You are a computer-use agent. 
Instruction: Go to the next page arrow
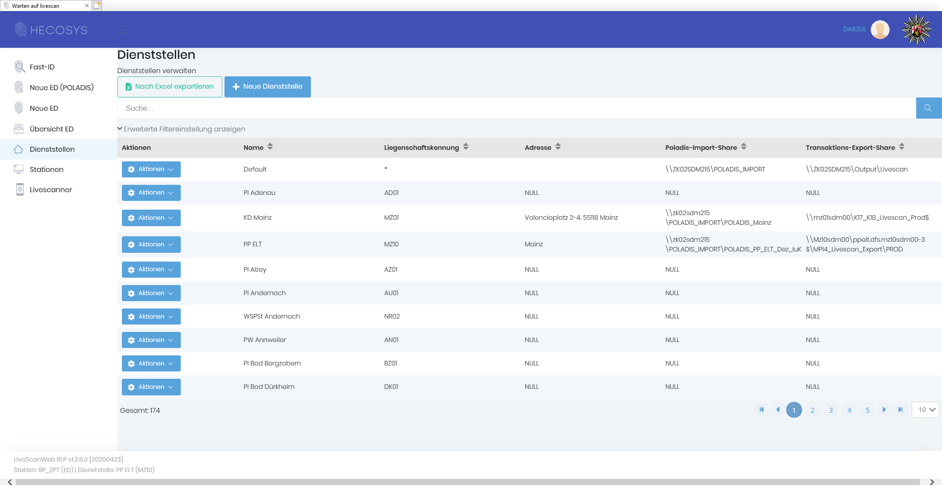point(884,410)
